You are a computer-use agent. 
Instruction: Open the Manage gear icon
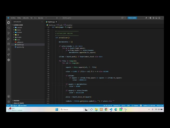pyautogui.click(x=9, y=102)
